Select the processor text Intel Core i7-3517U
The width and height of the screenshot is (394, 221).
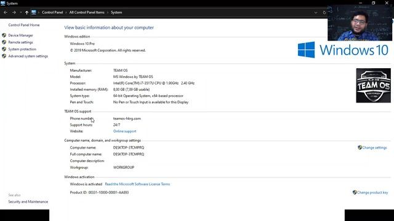click(154, 83)
